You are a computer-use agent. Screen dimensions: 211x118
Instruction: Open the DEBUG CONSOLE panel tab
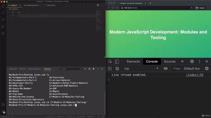pyautogui.click(x=34, y=69)
